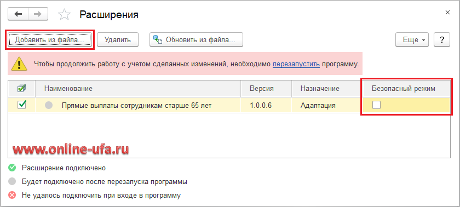Viewport: 460px width, 207px height.
Task: Click gray 'Будет подключено' legend icon
Action: (x=12, y=181)
